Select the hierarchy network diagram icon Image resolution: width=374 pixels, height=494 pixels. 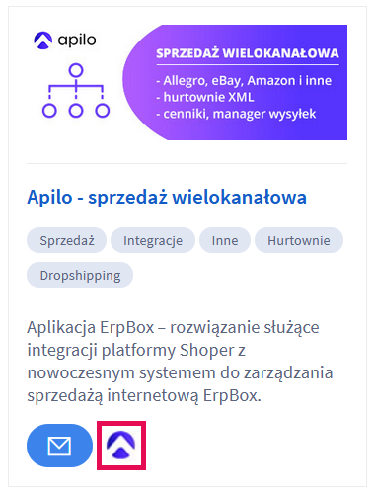point(76,91)
